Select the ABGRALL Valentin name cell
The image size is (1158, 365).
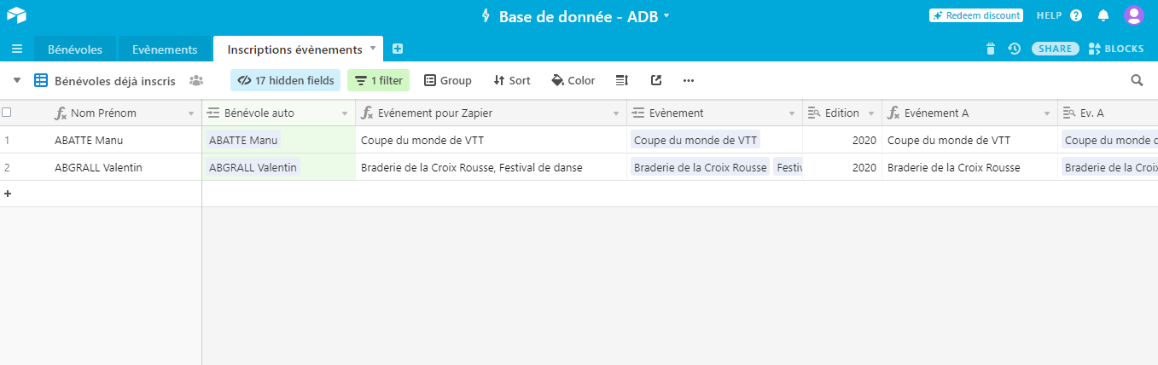[x=101, y=167]
